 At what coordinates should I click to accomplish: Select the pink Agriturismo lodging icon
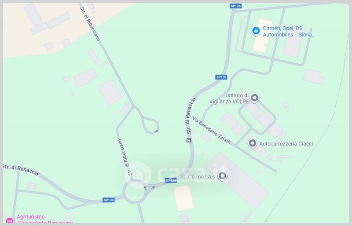[x=9, y=221]
